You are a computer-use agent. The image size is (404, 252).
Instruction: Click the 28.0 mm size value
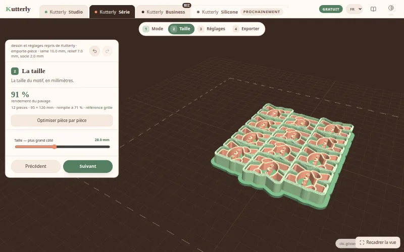click(x=102, y=140)
